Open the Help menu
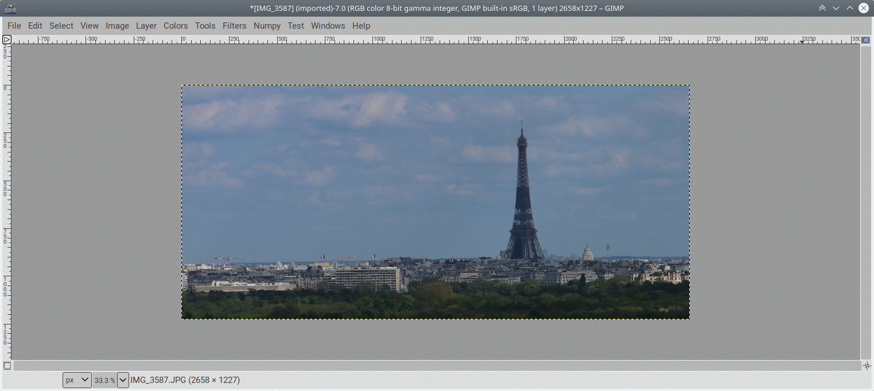This screenshot has width=874, height=391. [x=361, y=26]
